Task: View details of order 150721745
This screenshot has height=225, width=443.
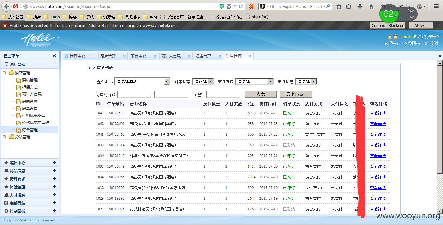Action: tap(378, 156)
